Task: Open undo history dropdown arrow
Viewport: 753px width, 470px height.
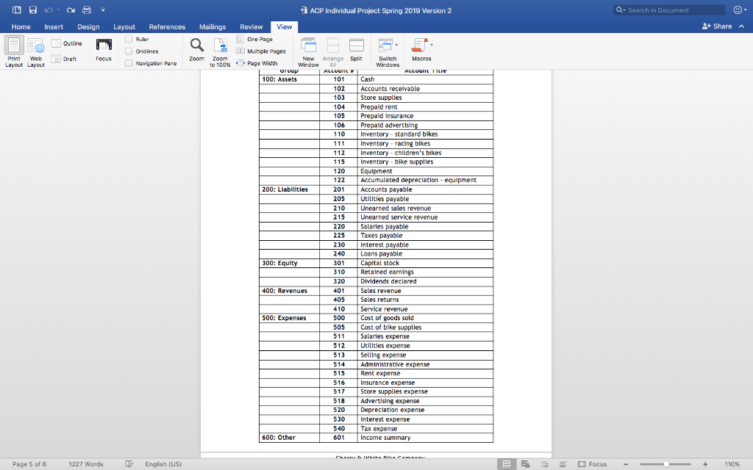Action: click(58, 10)
